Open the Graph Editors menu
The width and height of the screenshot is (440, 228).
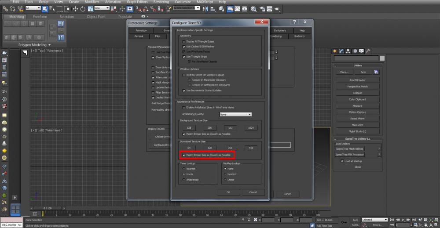pyautogui.click(x=137, y=2)
